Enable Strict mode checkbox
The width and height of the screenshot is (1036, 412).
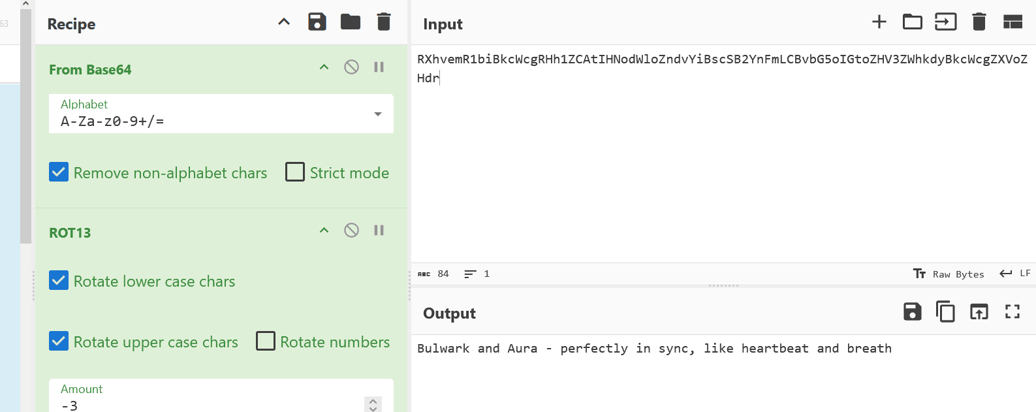(x=295, y=172)
